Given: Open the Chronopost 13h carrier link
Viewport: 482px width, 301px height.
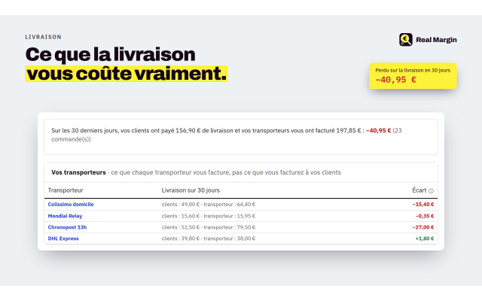Looking at the screenshot, I should pos(67,227).
